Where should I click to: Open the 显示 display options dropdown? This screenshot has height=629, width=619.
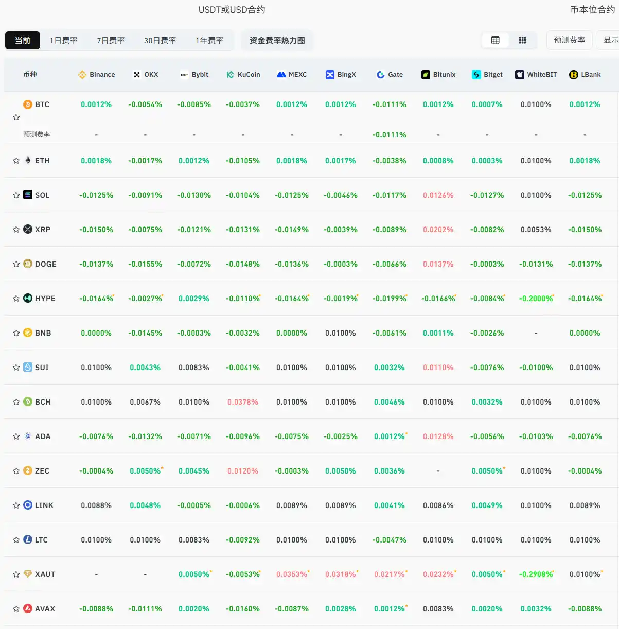[x=610, y=40]
